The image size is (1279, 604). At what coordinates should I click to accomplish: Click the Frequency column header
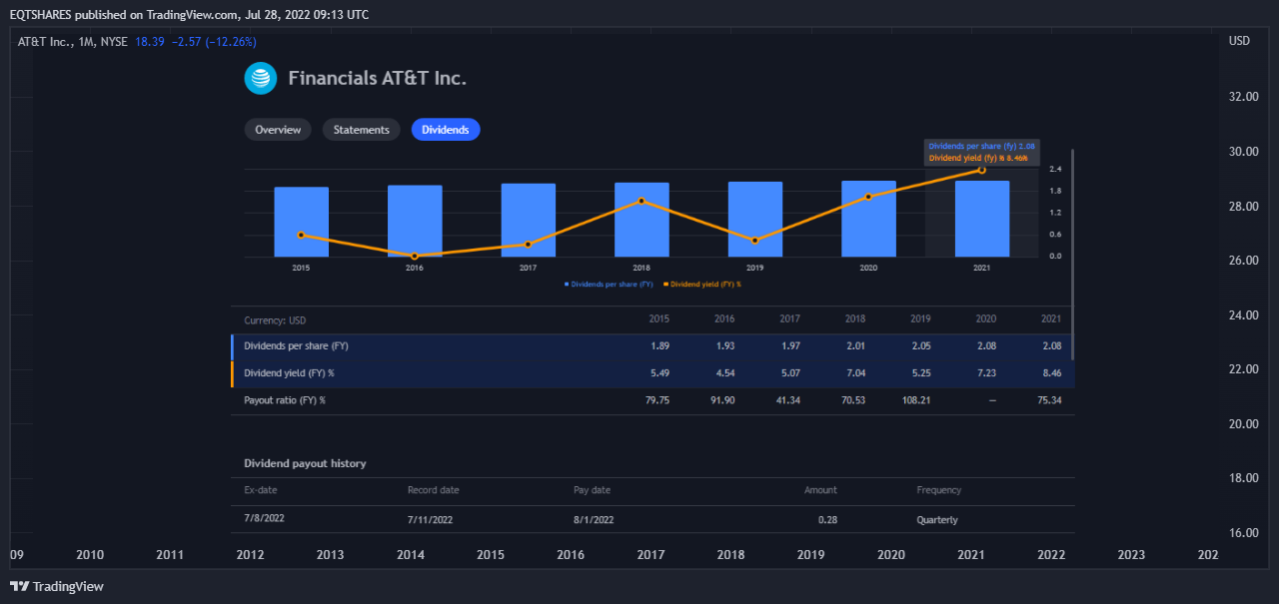939,490
